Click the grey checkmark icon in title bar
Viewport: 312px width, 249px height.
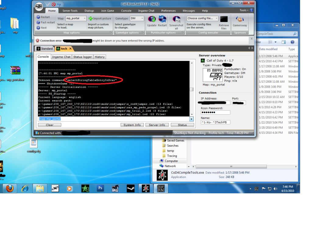point(48,4)
